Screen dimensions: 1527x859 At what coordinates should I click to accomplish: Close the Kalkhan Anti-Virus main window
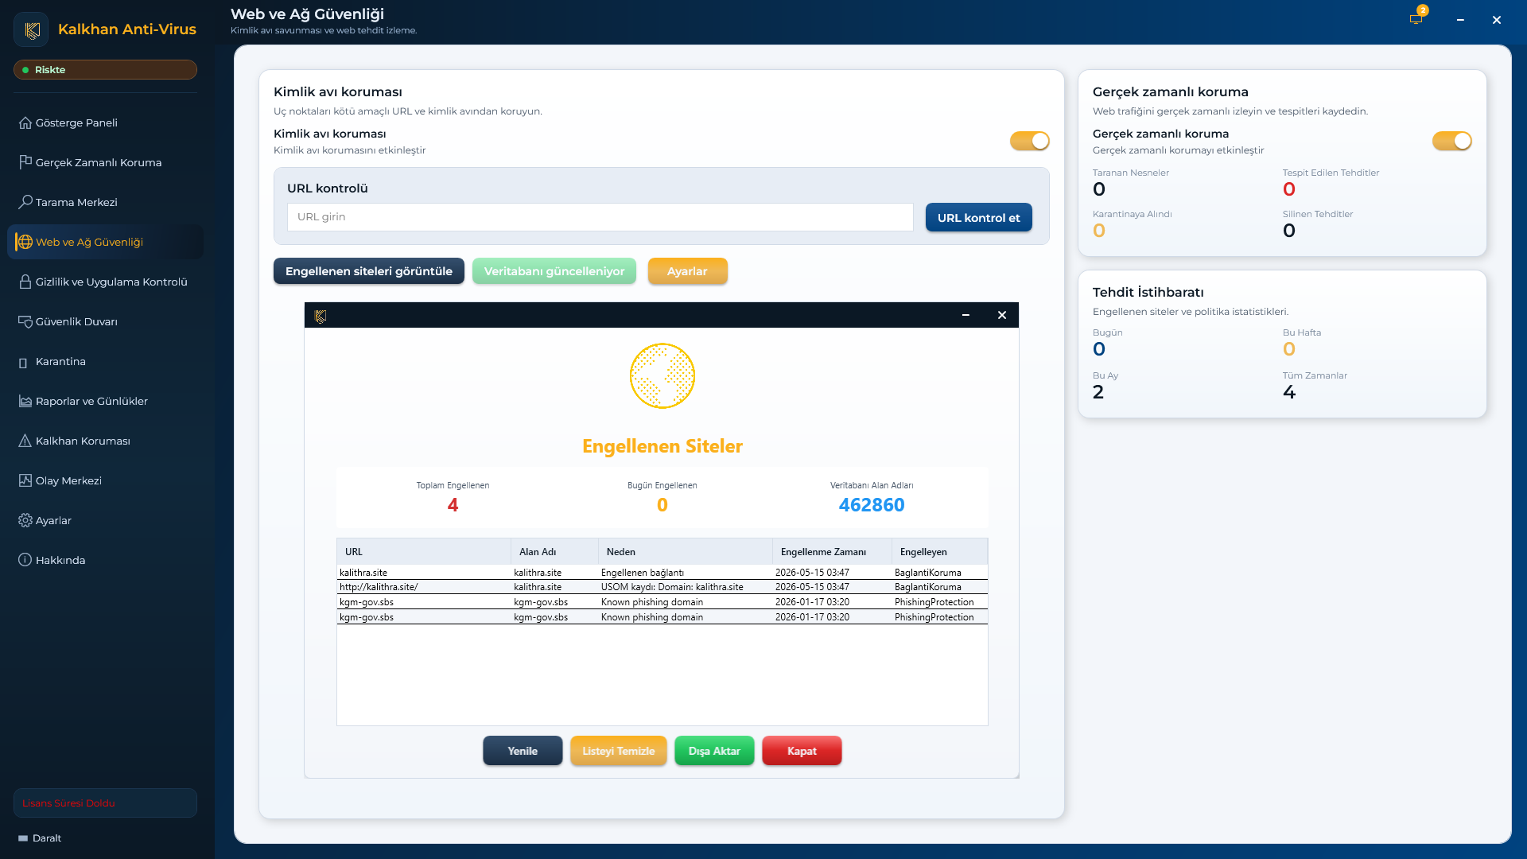(x=1497, y=20)
